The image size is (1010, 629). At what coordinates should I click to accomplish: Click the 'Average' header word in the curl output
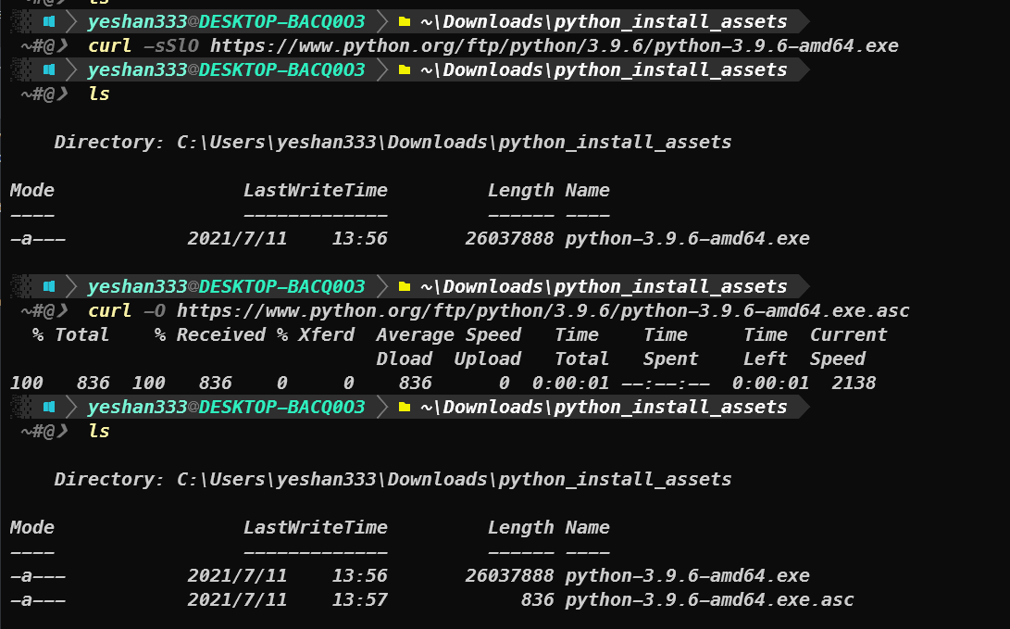(x=415, y=334)
